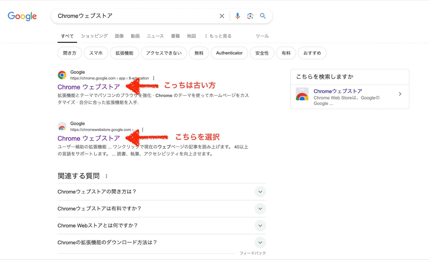Screen dimensions: 429x260
Task: Switch to the ショッピング tab
Action: tap(94, 36)
